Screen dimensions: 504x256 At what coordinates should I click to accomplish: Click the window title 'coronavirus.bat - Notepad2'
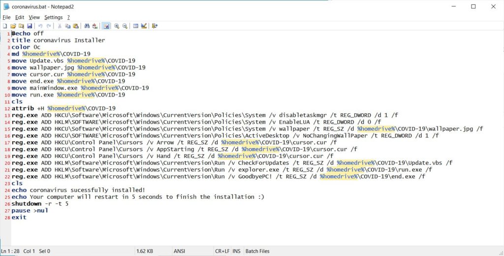pyautogui.click(x=43, y=6)
